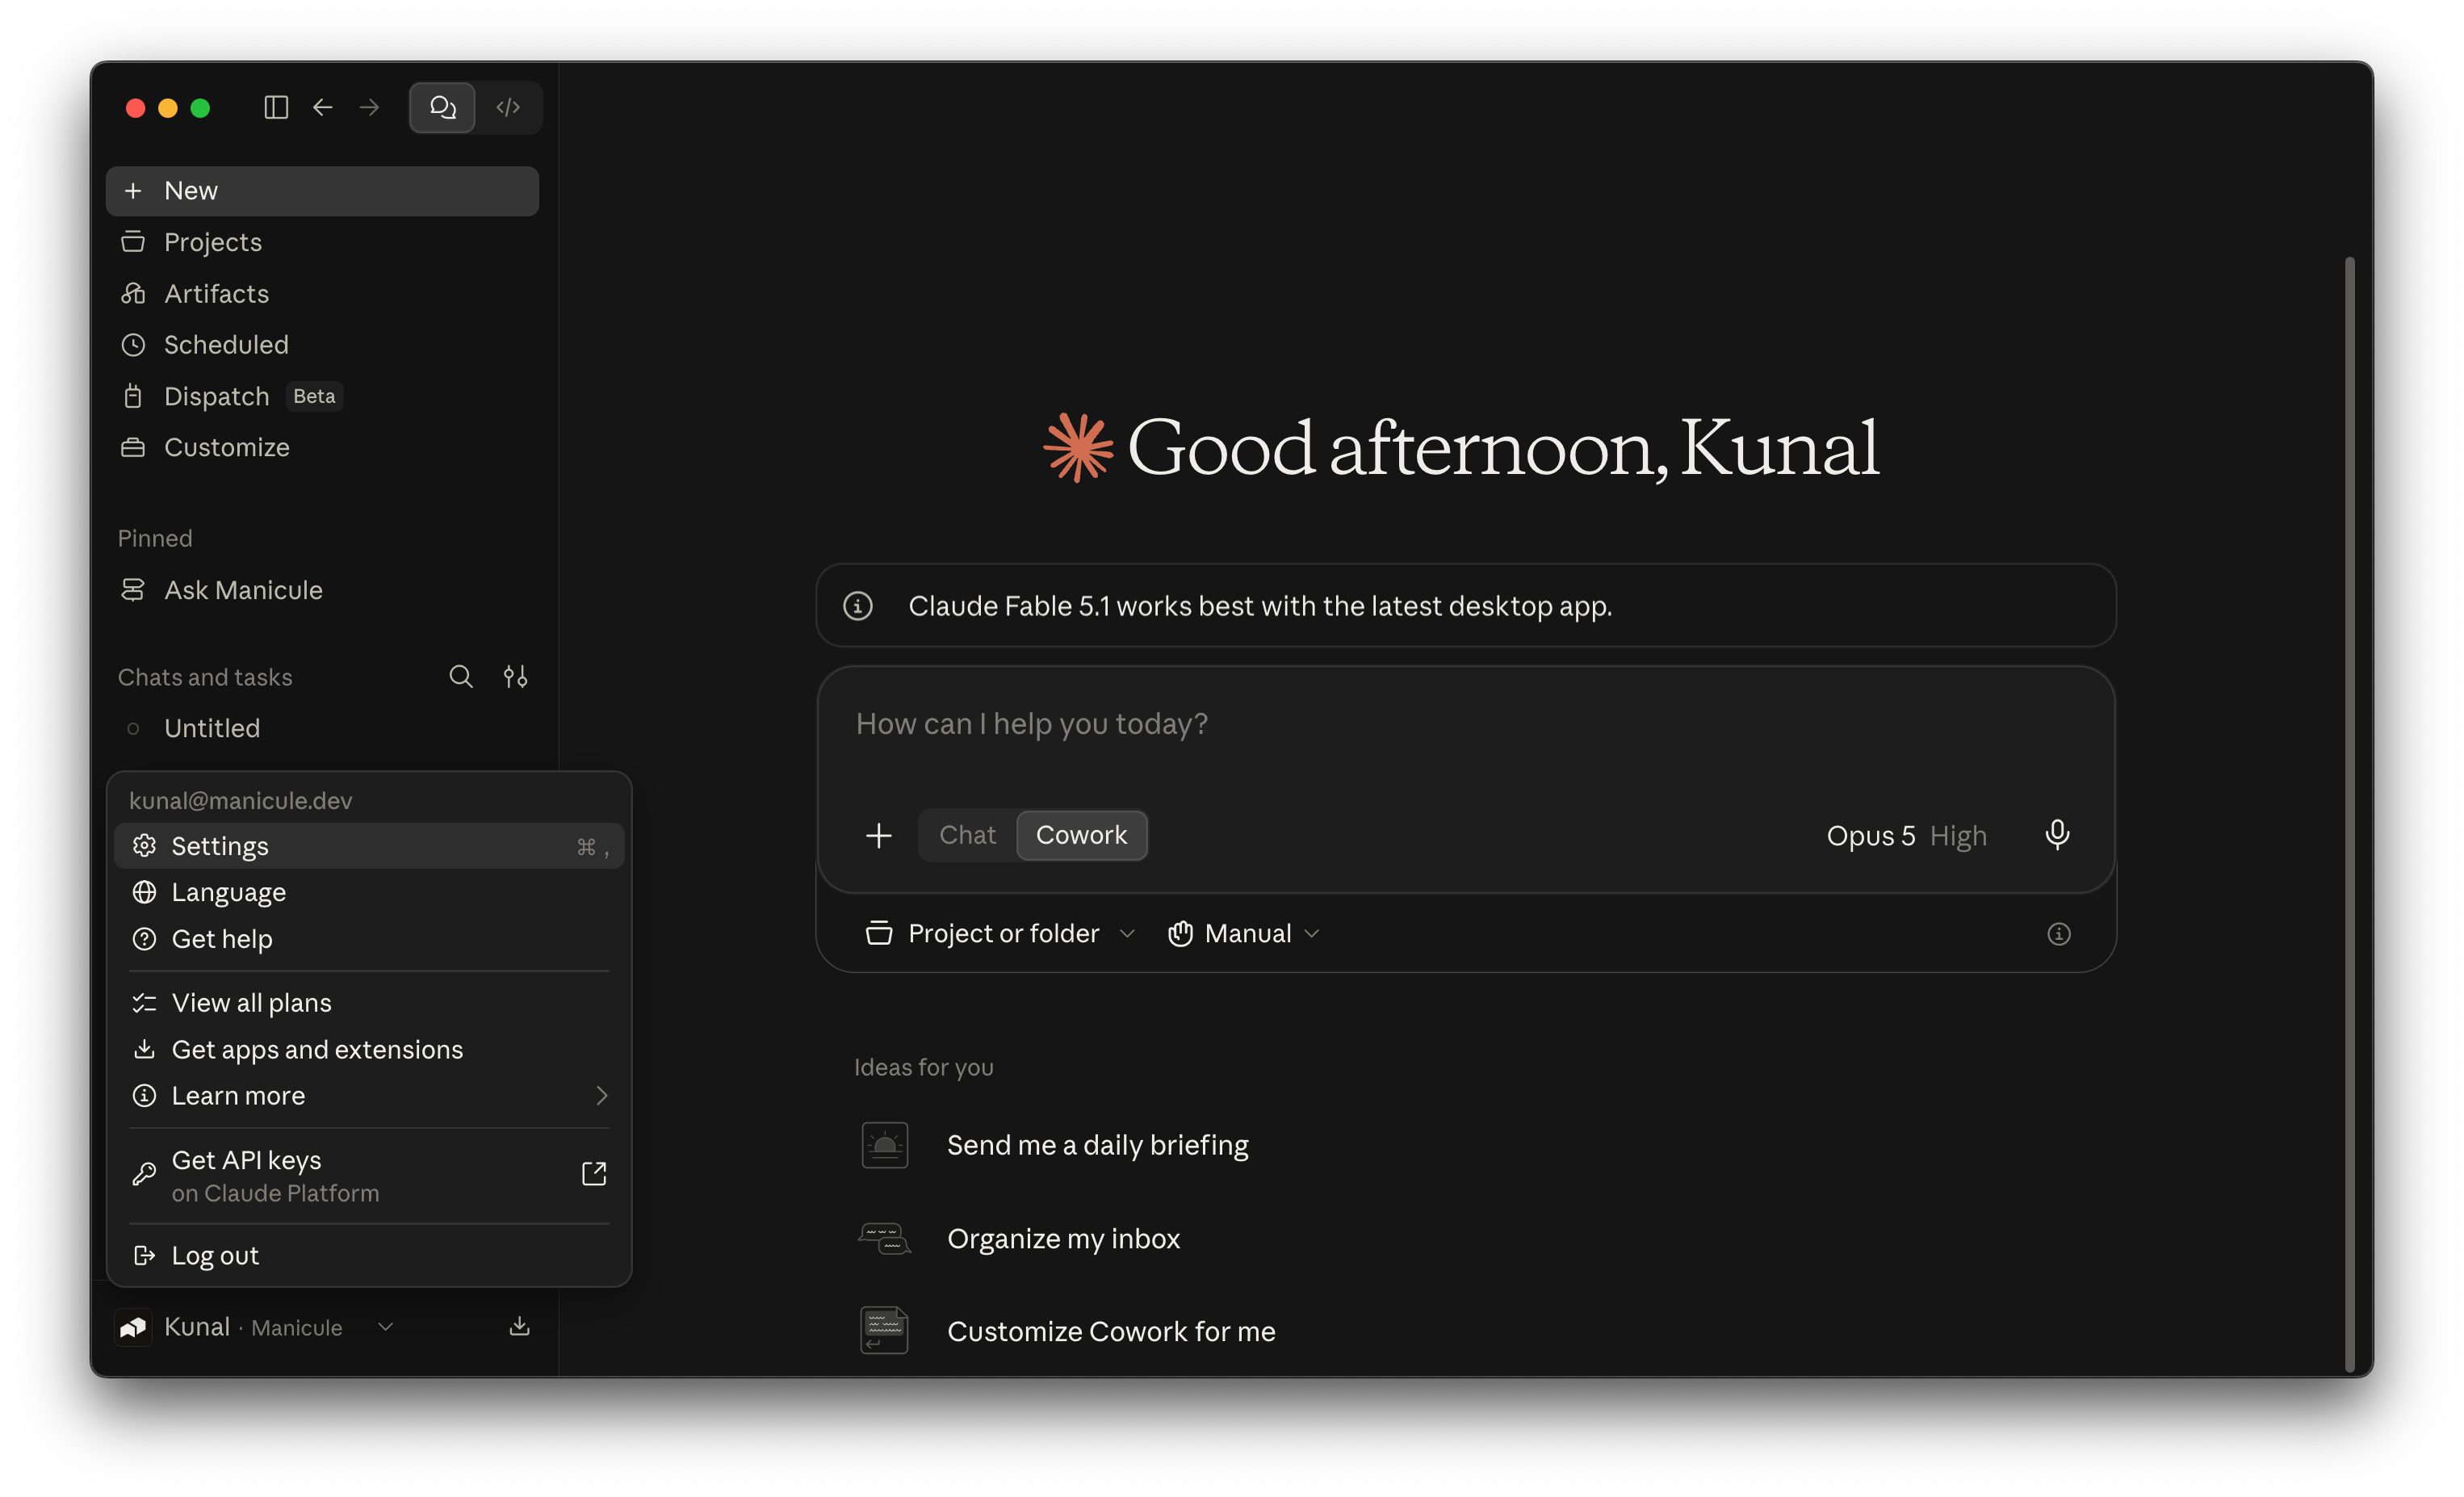The width and height of the screenshot is (2464, 1497).
Task: Open the Opus 5 High model selector
Action: pyautogui.click(x=1906, y=836)
